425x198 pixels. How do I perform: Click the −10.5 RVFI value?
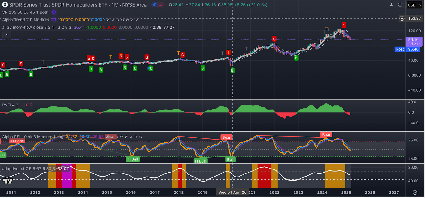click(26, 105)
